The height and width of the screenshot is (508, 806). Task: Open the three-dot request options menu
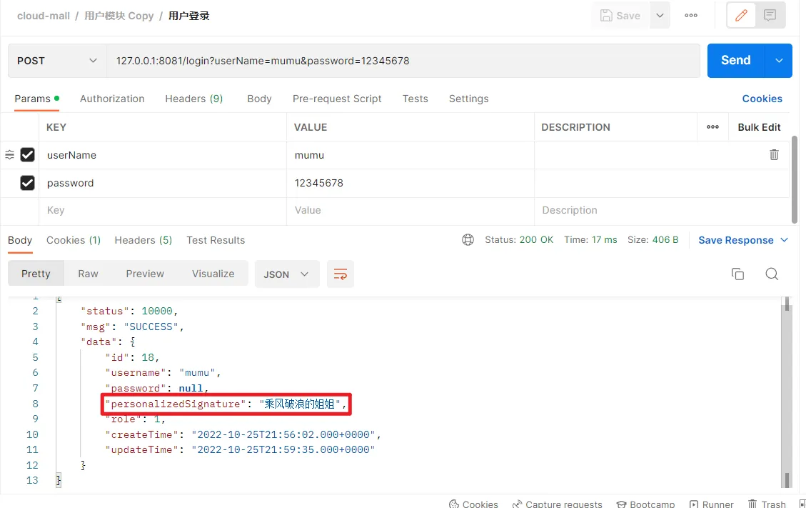click(x=691, y=15)
